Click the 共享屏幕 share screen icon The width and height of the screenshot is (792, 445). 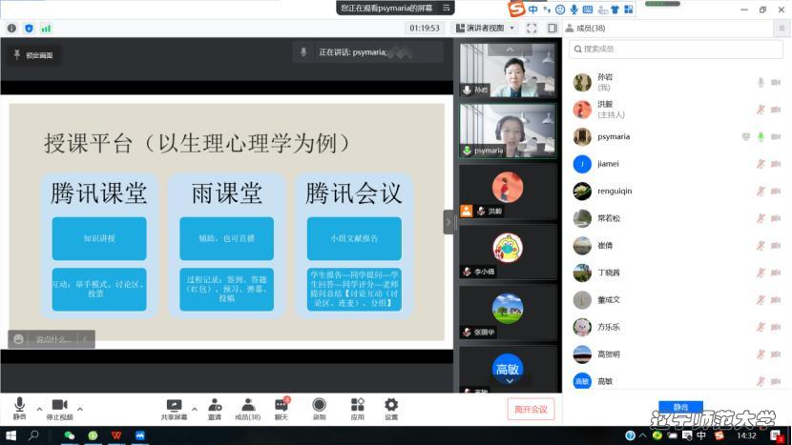pyautogui.click(x=174, y=406)
